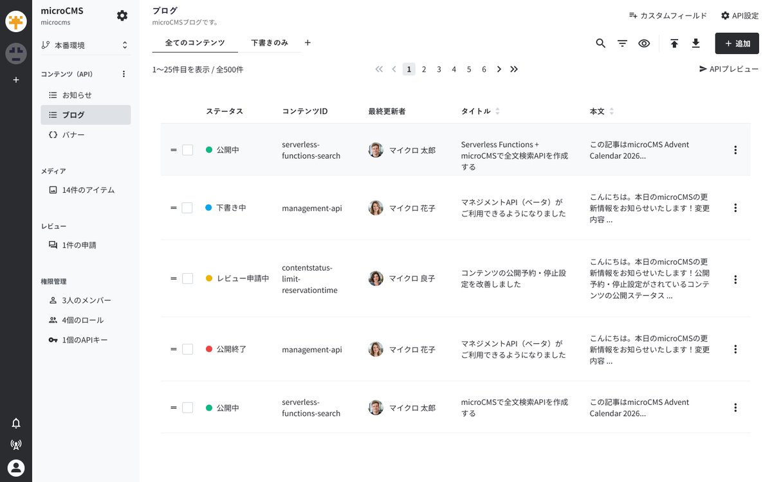Viewport: 772px width, 482px height.
Task: Open カスタムフィールド link
Action: click(x=668, y=15)
